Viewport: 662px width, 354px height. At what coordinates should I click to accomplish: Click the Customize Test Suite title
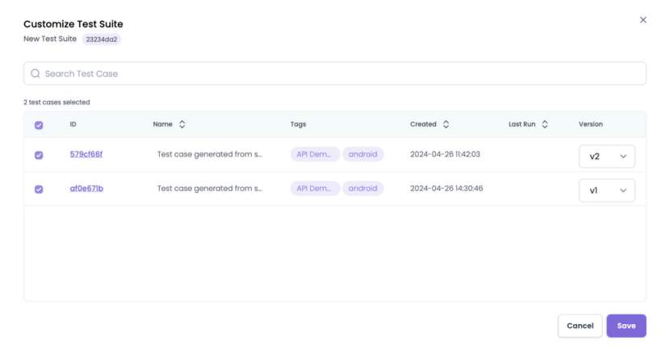[73, 24]
